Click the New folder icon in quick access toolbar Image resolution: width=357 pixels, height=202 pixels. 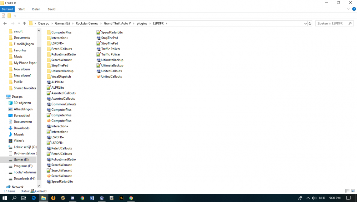point(9,16)
